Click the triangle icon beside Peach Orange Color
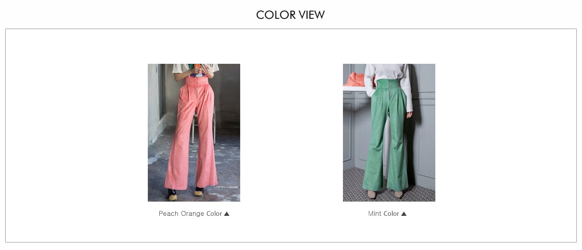582x250 pixels. tap(227, 214)
